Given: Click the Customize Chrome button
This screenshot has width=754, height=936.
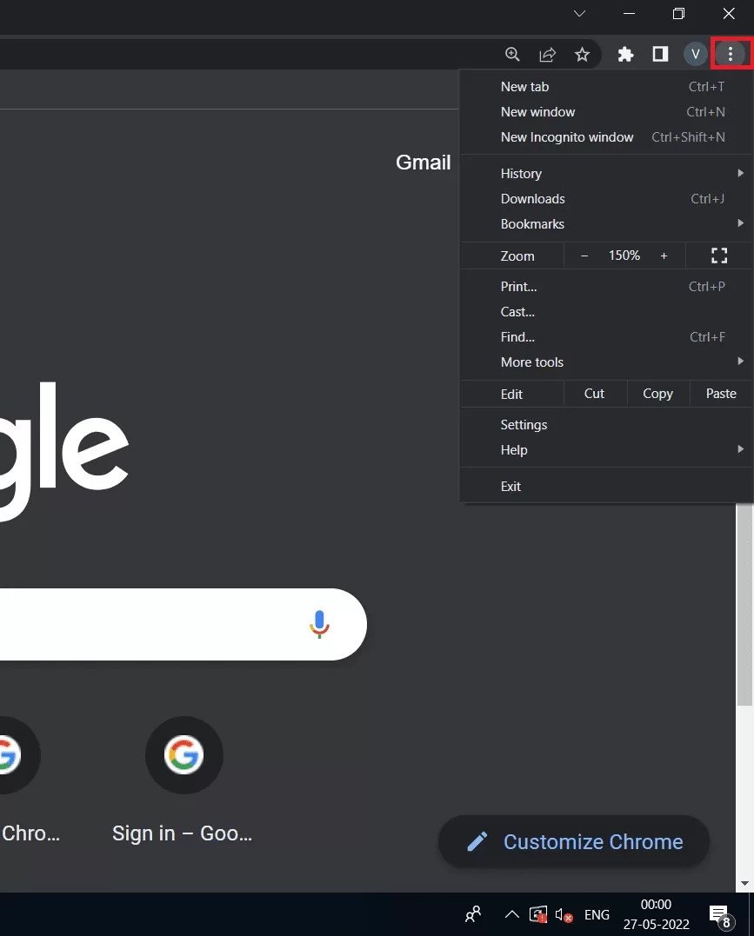Looking at the screenshot, I should tap(573, 841).
